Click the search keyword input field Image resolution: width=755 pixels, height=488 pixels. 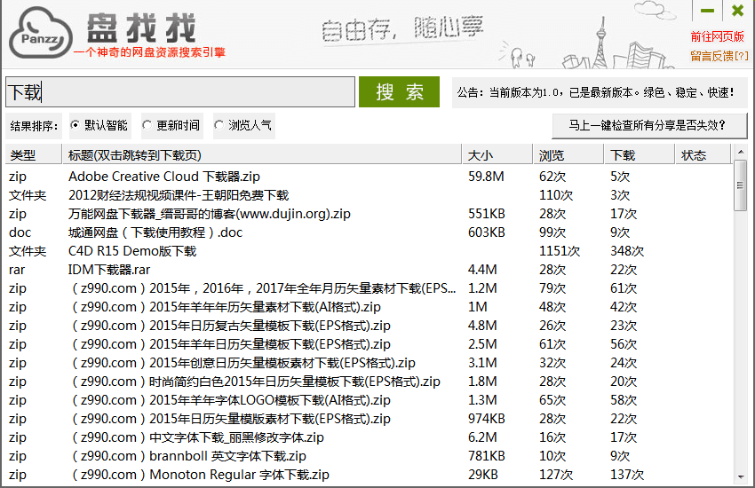tap(180, 91)
